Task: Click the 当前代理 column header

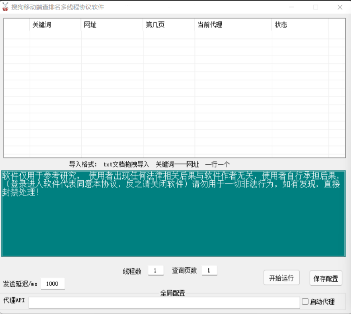Action: [x=233, y=25]
